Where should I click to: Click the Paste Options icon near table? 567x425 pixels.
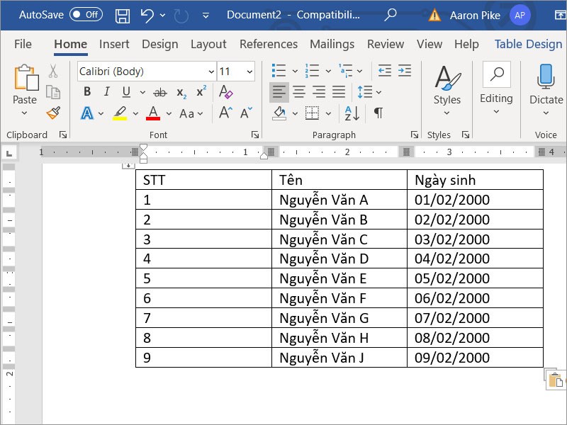click(x=555, y=380)
